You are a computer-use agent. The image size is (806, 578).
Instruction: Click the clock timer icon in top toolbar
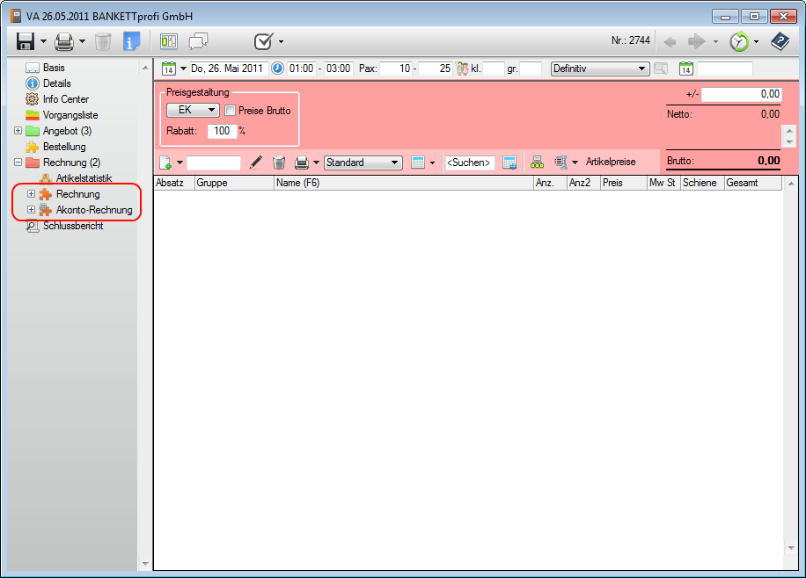tap(739, 41)
